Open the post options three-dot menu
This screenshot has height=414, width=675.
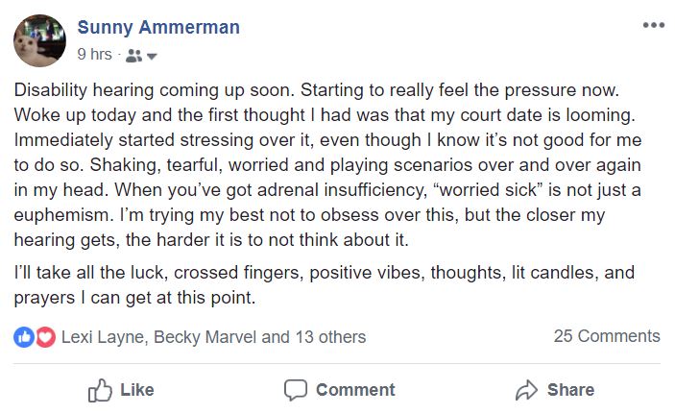tap(653, 25)
